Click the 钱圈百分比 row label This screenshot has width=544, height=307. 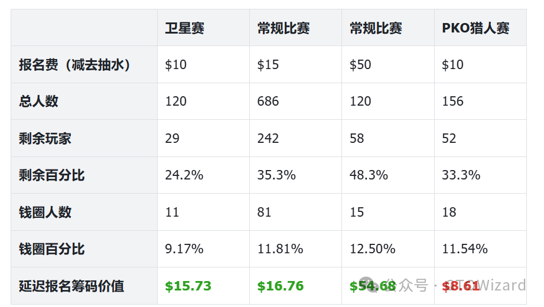(x=51, y=249)
